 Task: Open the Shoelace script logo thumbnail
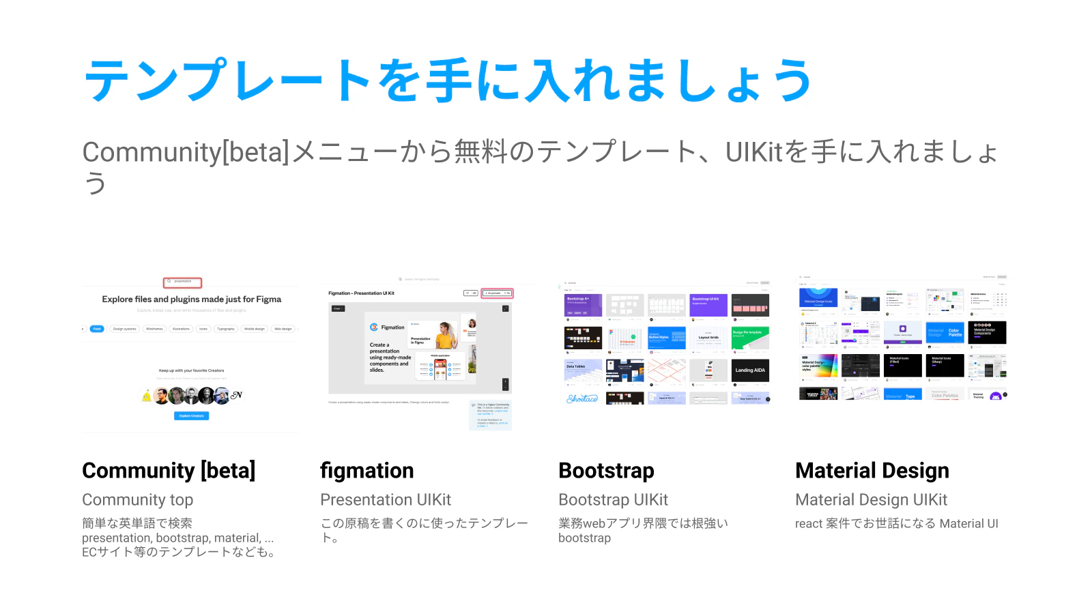(x=583, y=398)
